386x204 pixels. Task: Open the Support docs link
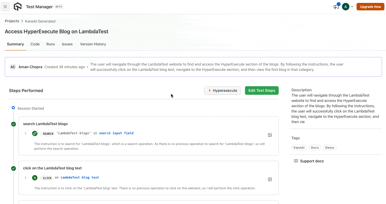(x=312, y=161)
